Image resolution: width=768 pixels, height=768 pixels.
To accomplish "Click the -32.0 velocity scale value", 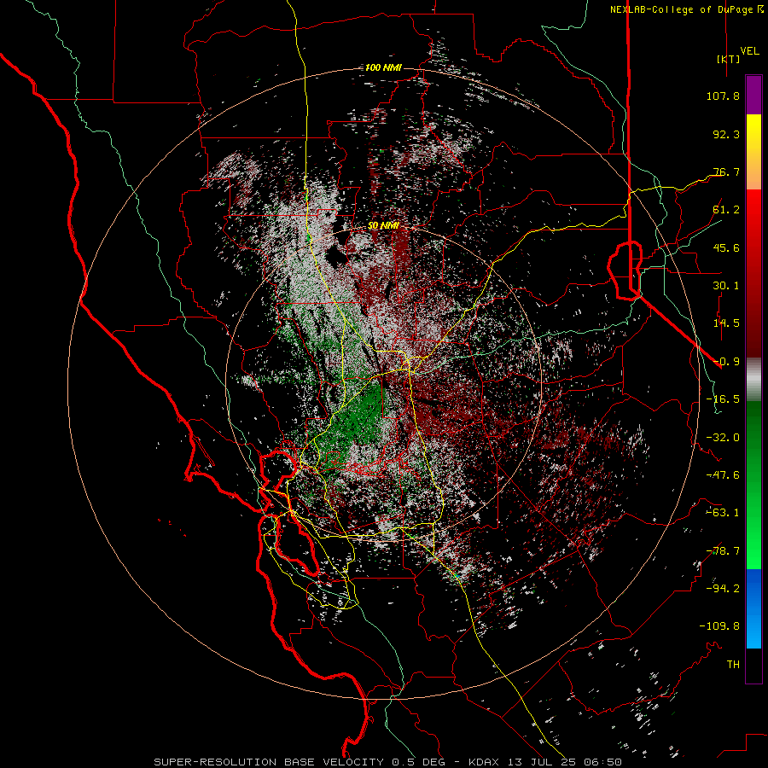I will pyautogui.click(x=723, y=438).
